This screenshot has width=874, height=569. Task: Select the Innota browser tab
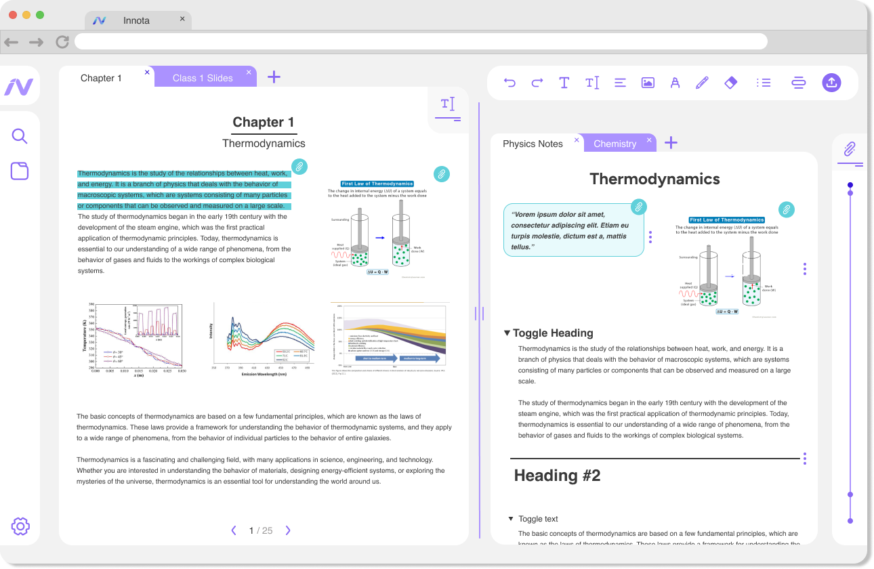coord(136,20)
